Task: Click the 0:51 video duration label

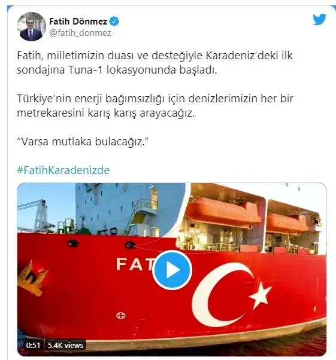Action: pyautogui.click(x=33, y=345)
